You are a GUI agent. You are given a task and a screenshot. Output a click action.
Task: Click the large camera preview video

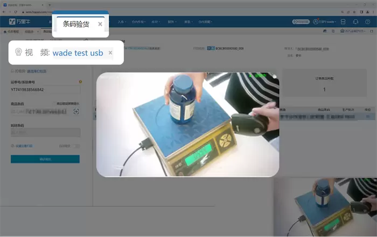[187, 124]
